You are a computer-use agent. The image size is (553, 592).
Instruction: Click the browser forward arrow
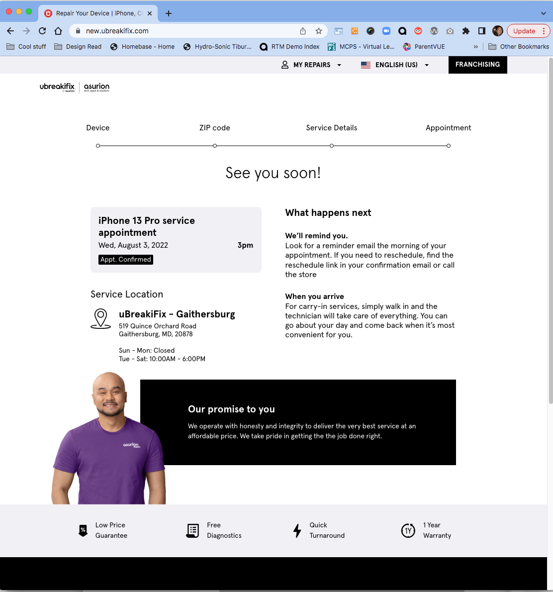click(x=26, y=31)
